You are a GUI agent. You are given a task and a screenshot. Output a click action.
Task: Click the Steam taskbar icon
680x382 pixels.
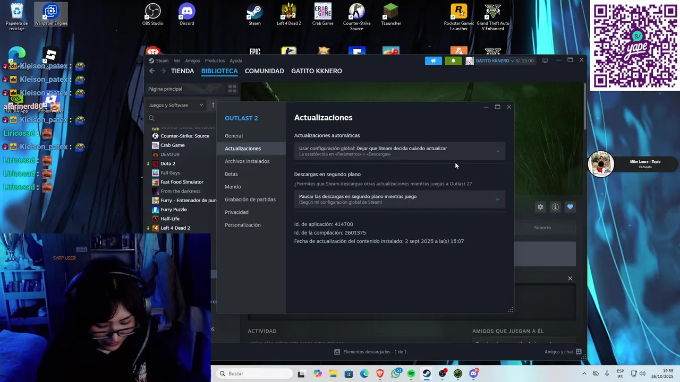coord(427,374)
